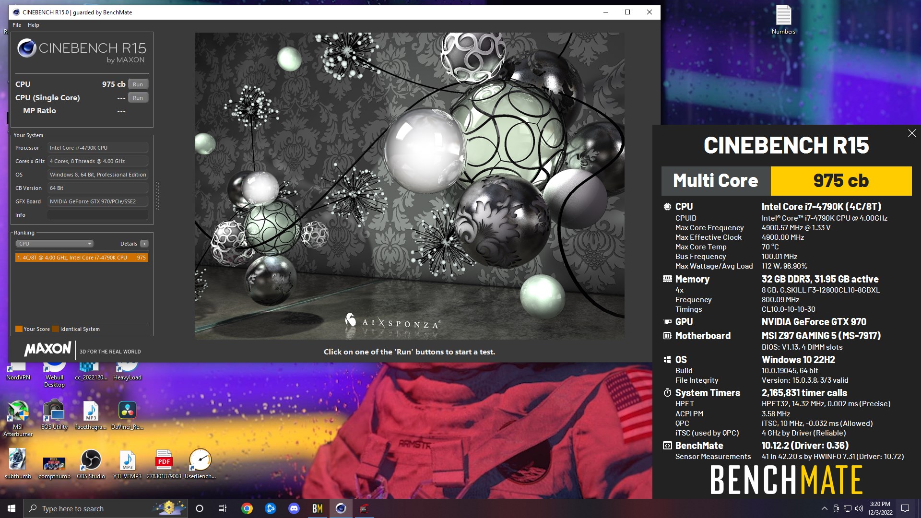Open Discord from taskbar

click(294, 508)
